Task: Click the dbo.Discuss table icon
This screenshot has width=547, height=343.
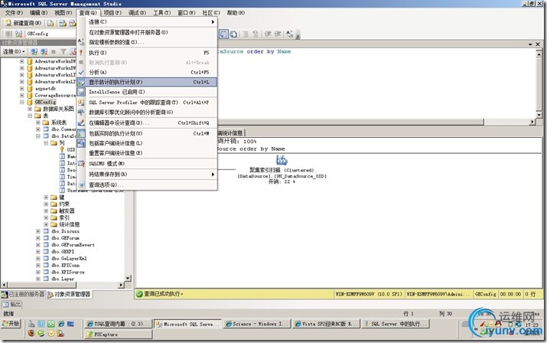Action: click(46, 231)
